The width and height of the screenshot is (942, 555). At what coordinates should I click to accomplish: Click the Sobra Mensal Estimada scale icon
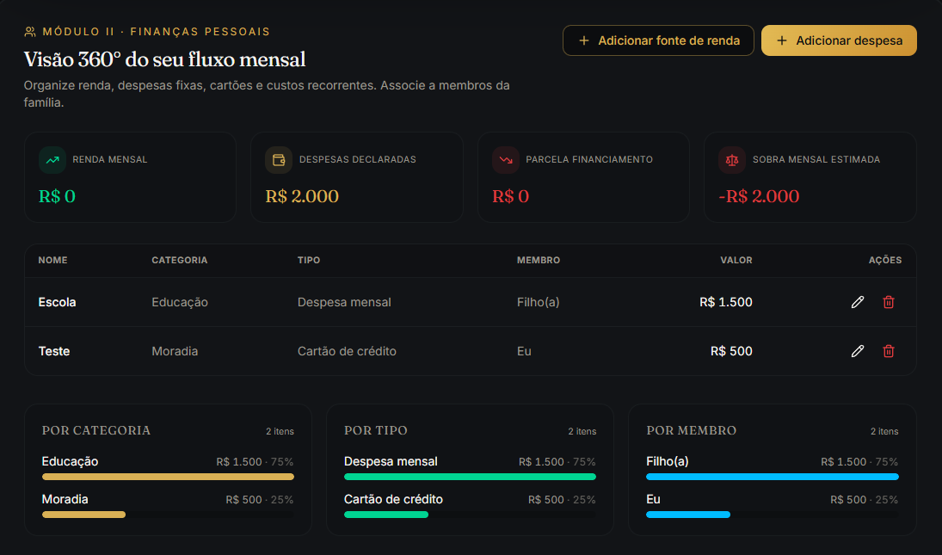click(732, 160)
